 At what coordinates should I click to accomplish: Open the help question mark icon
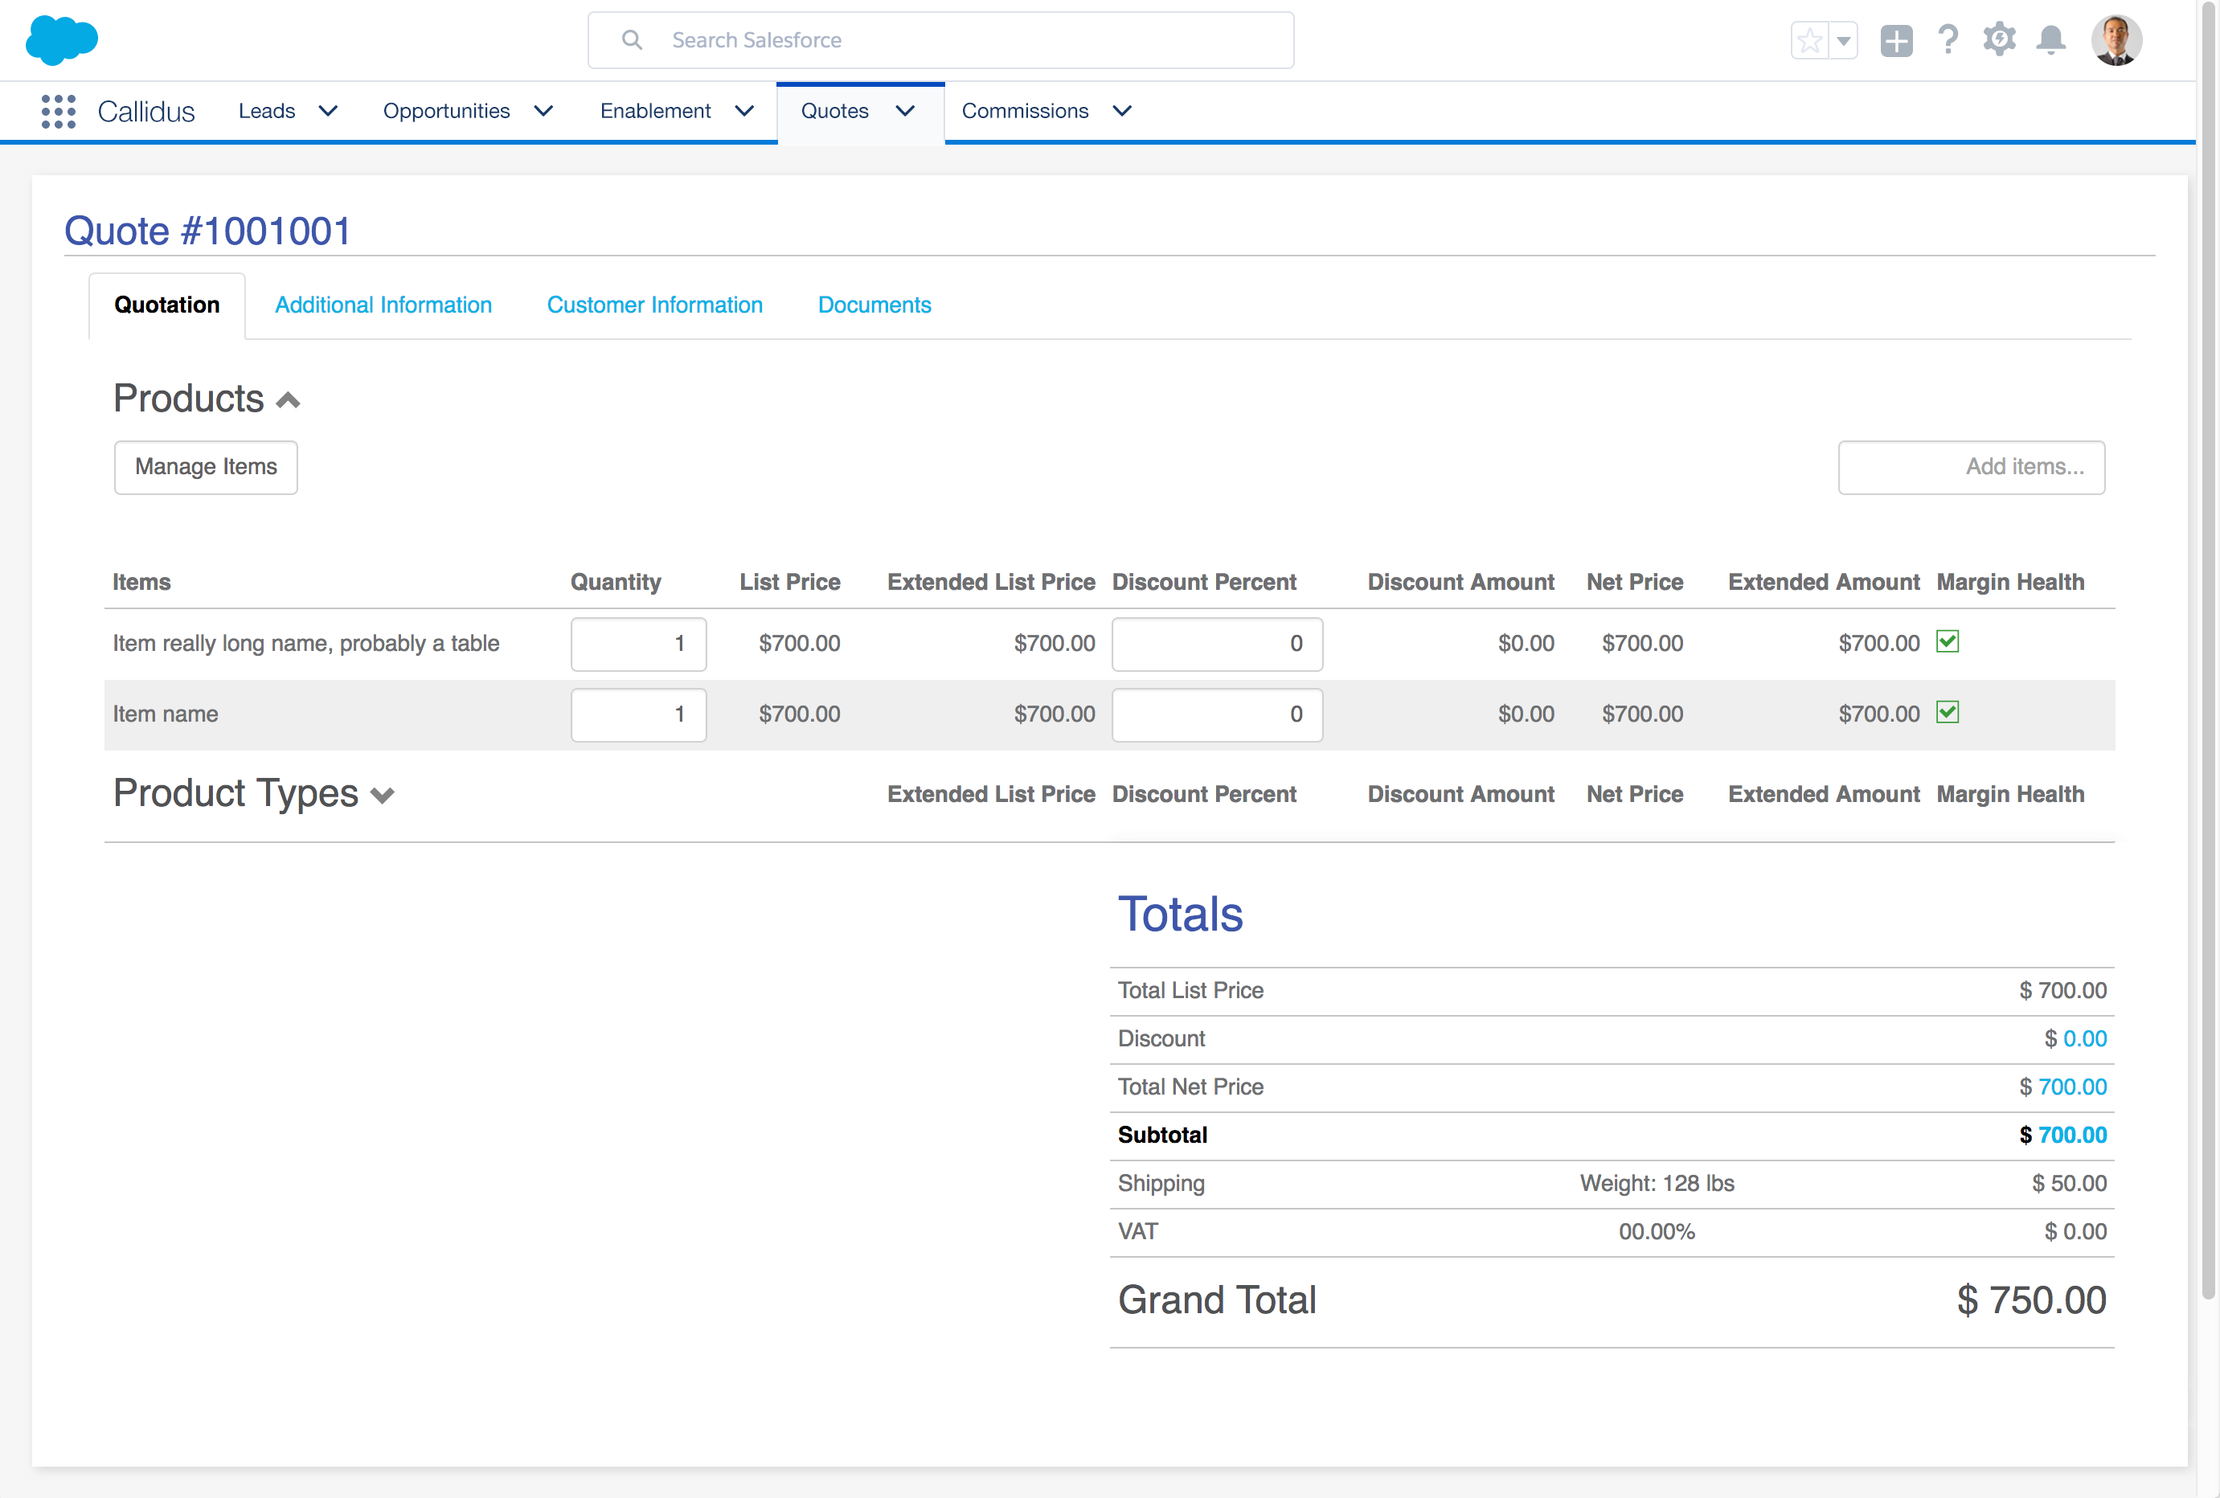1948,40
